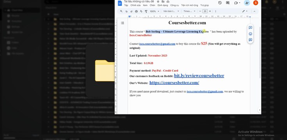
Task: Suggest edits from side panel icon
Action: (250, 40)
